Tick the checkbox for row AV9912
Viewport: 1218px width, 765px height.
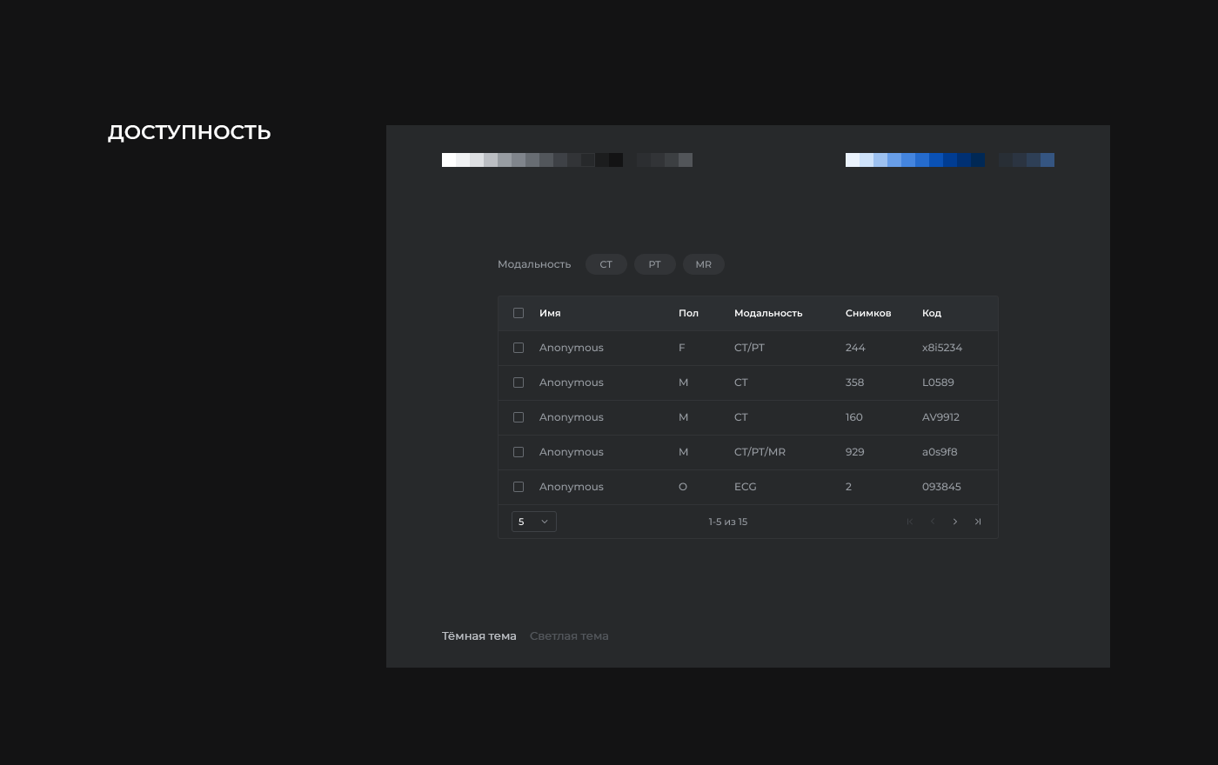[x=519, y=417]
